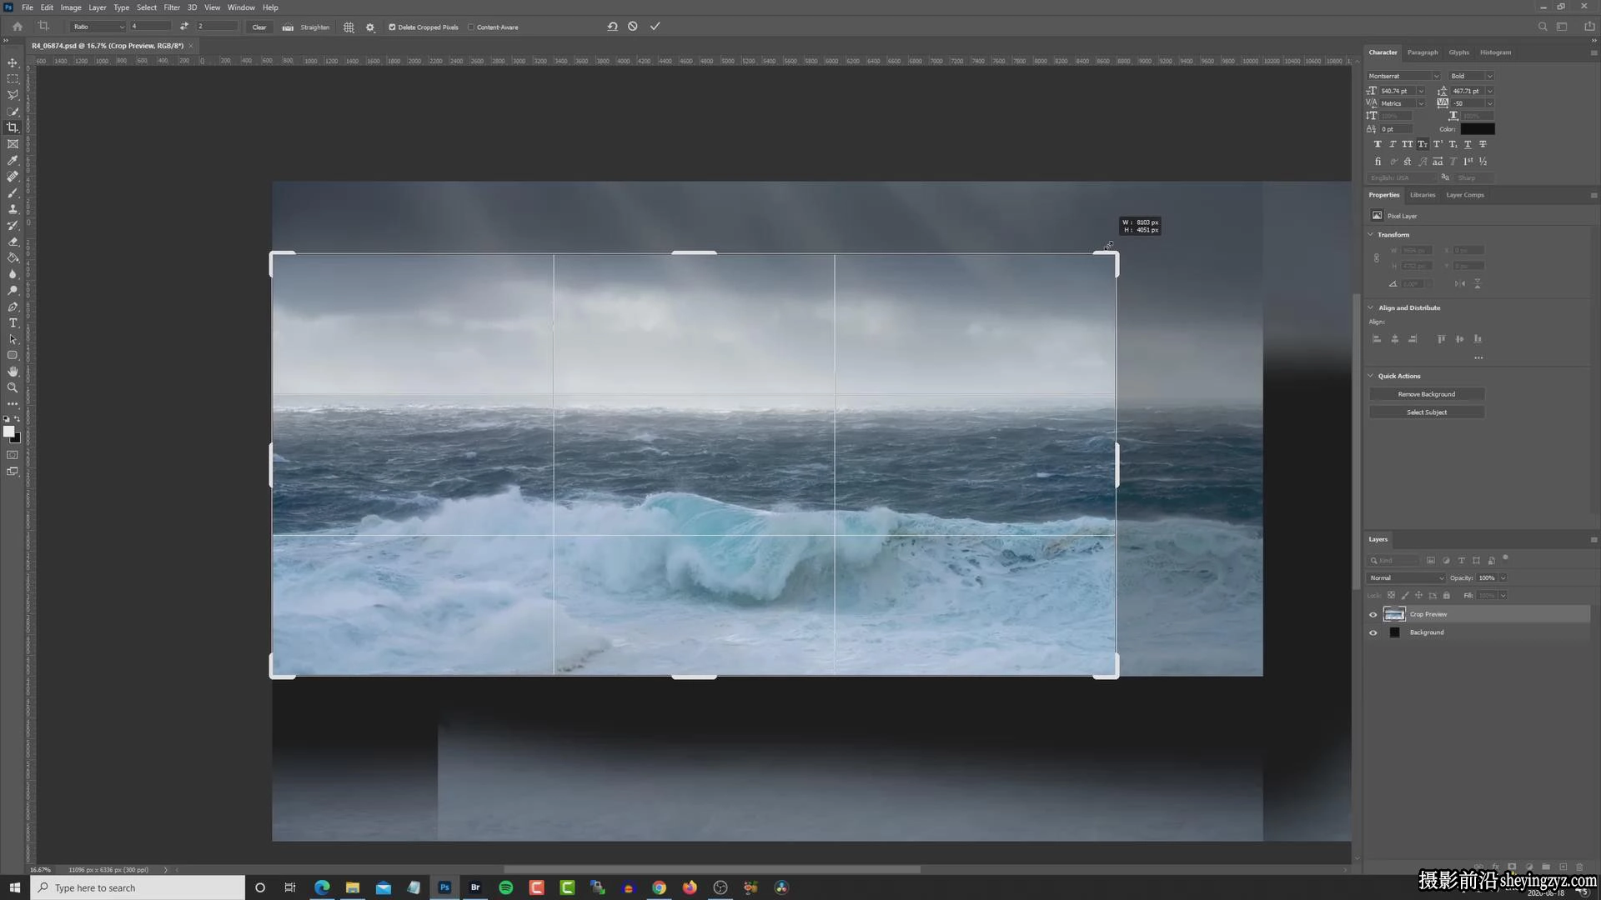Filter layers by type layers
1601x900 pixels.
[x=1461, y=561]
